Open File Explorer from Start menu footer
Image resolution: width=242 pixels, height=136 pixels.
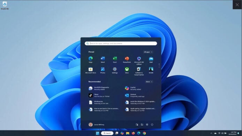tap(142, 124)
